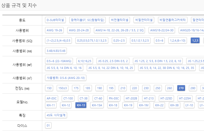Pick JIS 0.25, 2.5 DIN 0.5, 2
This screenshot has width=204, height=131.
(x=113, y=61)
